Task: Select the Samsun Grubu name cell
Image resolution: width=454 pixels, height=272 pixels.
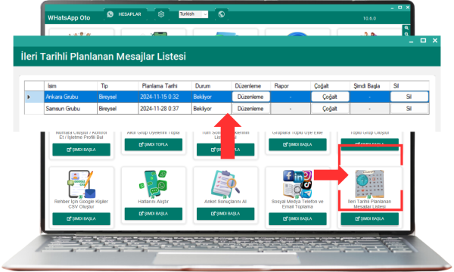Action: [x=70, y=109]
